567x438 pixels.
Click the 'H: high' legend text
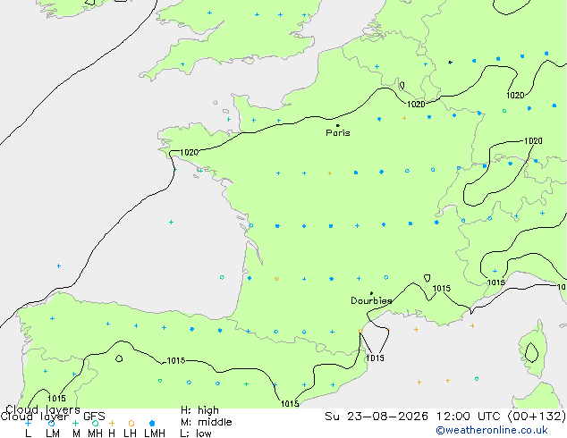199,410
